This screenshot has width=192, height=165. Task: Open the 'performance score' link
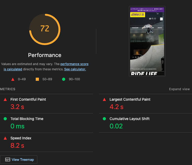pos(74,64)
